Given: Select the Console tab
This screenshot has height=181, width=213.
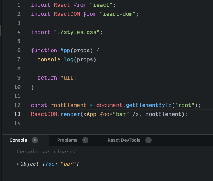Looking at the screenshot, I should tap(18, 140).
